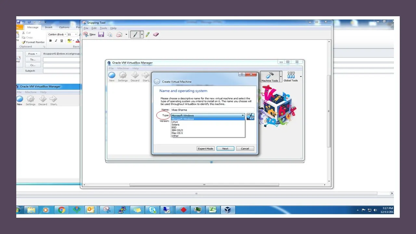Click the To... address book button
The height and width of the screenshot is (234, 416).
[33, 59]
